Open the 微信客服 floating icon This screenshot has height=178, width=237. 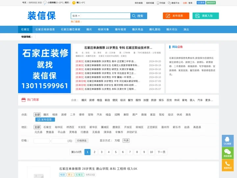(x=228, y=153)
